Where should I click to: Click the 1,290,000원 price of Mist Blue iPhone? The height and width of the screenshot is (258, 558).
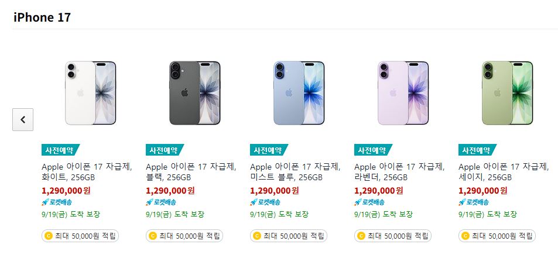click(x=275, y=191)
